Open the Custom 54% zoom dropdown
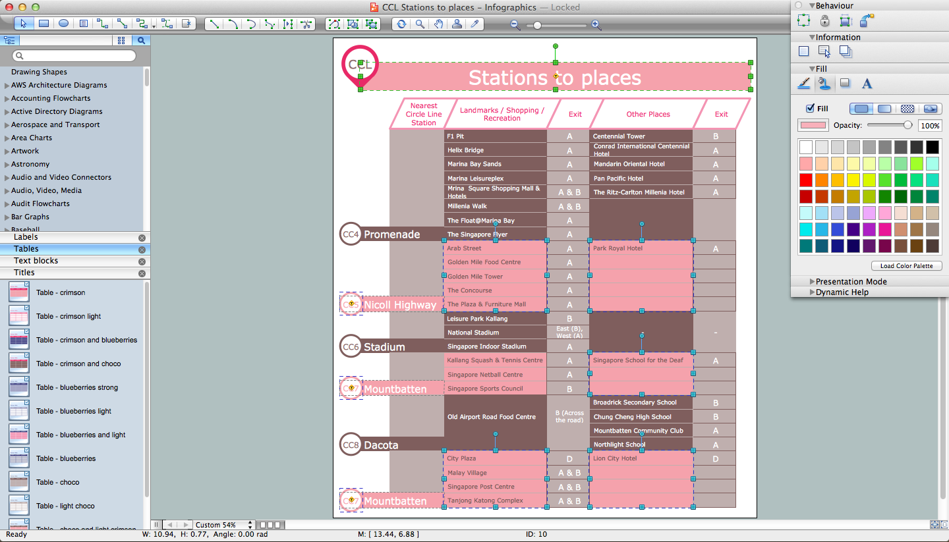The image size is (949, 542). point(223,525)
